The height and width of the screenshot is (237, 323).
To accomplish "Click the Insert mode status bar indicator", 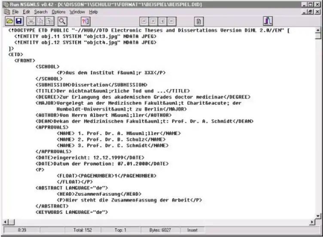I will (192, 231).
